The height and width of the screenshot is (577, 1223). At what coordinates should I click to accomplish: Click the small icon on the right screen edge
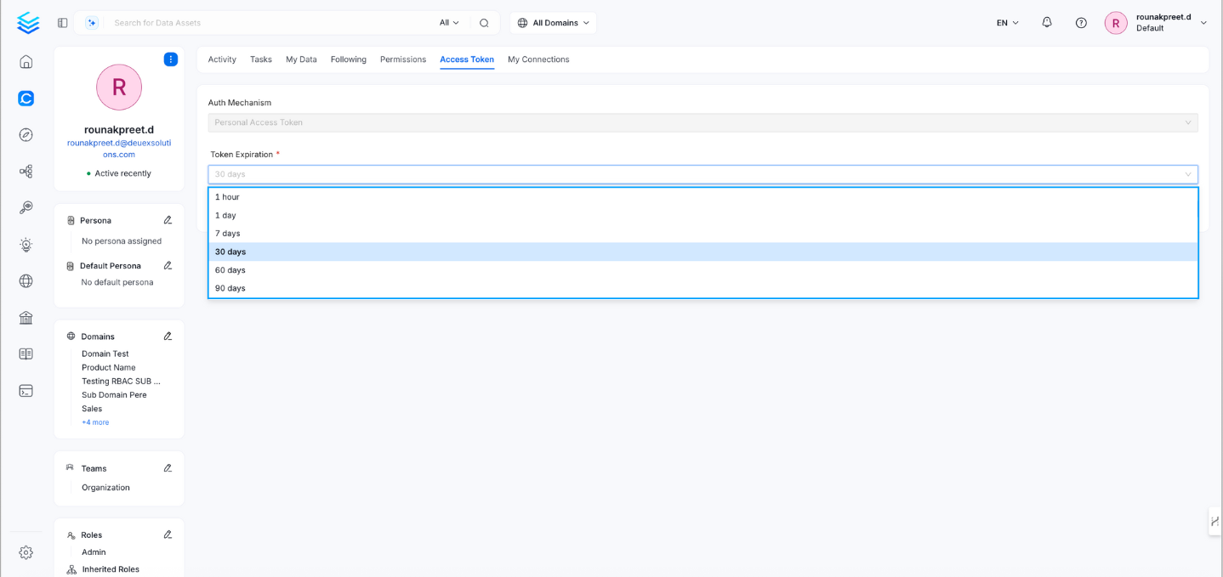(x=1215, y=521)
